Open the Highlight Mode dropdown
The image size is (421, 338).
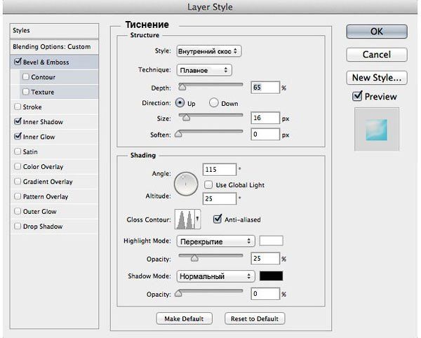point(215,241)
